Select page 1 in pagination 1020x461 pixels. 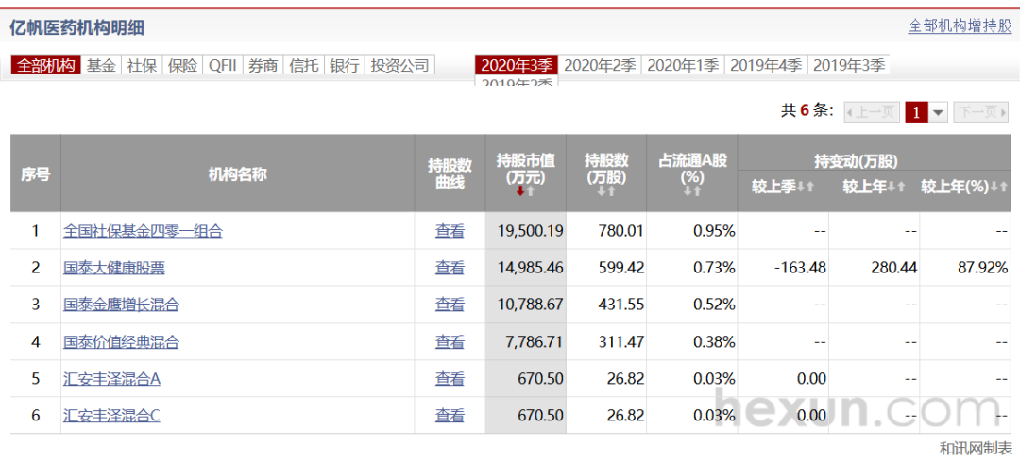click(x=916, y=112)
